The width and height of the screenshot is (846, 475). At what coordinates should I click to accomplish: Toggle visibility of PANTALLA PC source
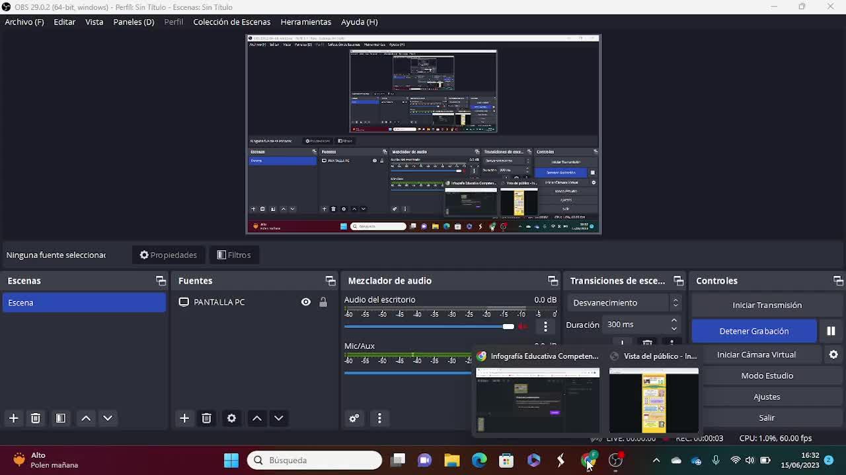click(305, 302)
